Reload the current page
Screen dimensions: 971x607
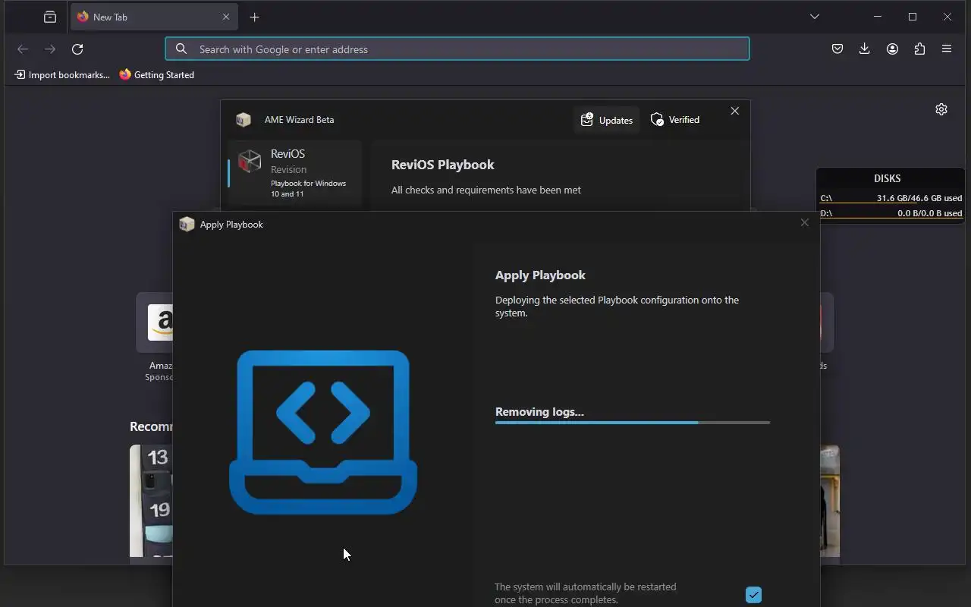[x=77, y=49]
